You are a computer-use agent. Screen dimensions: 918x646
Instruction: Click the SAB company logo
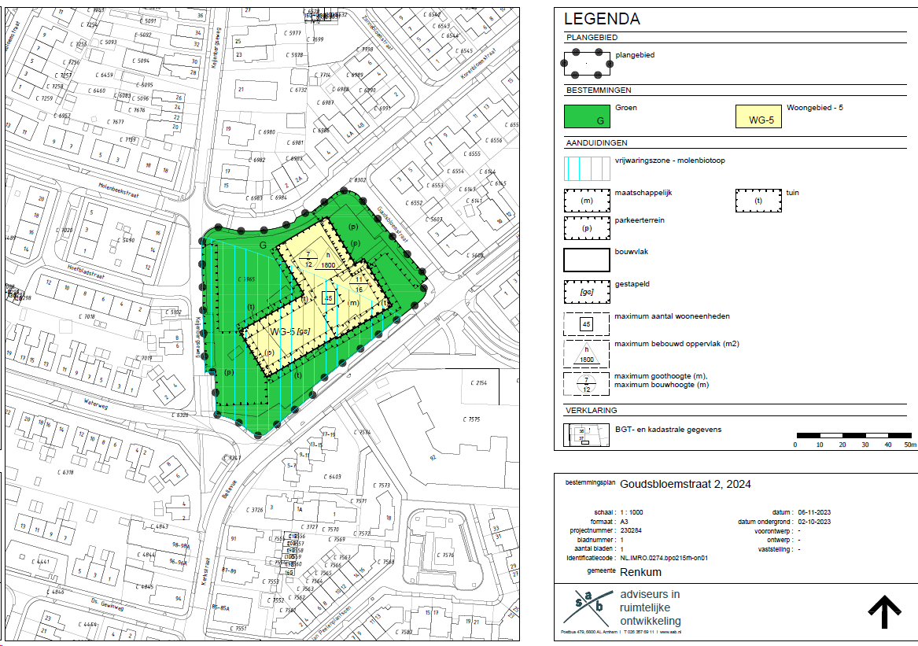point(588,607)
